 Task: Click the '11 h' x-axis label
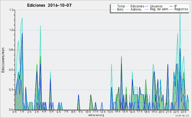pyautogui.click(x=95, y=112)
